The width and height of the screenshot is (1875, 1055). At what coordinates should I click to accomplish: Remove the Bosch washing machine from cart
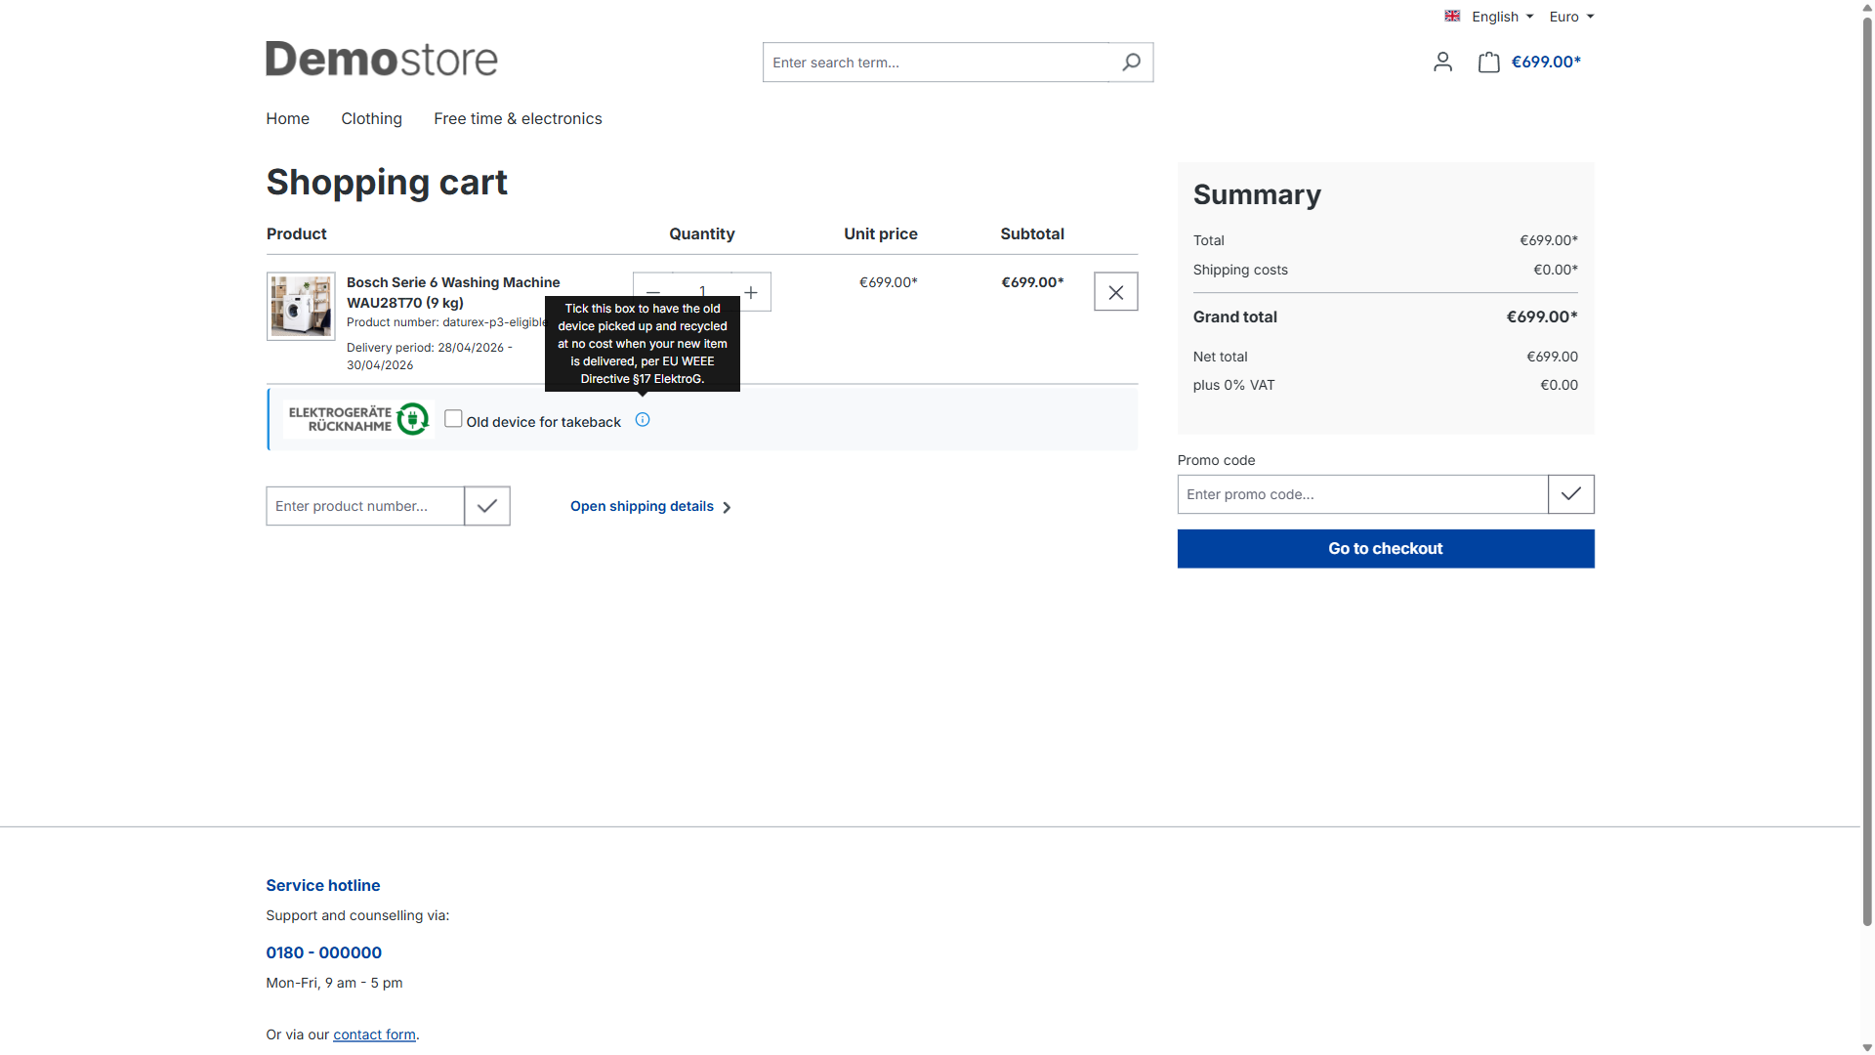[1116, 292]
